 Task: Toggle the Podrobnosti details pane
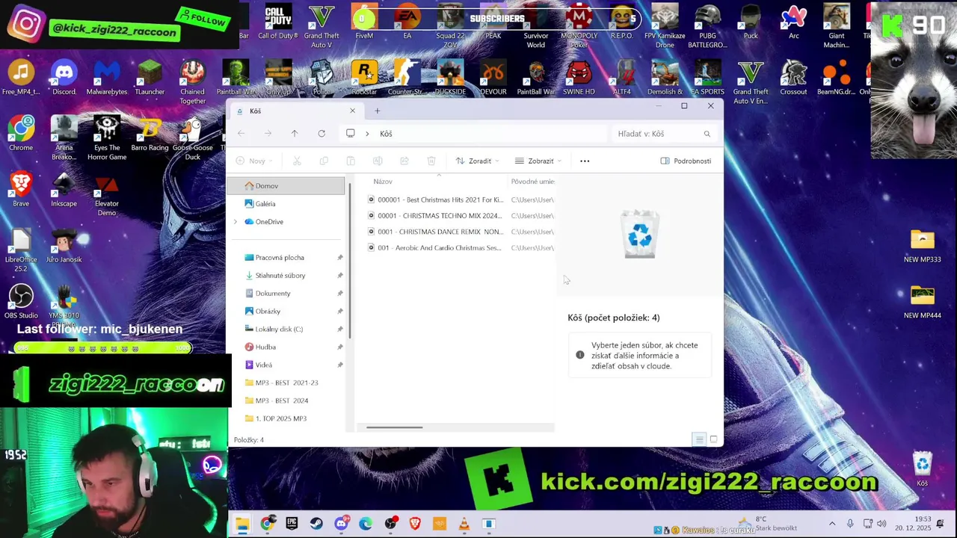686,161
